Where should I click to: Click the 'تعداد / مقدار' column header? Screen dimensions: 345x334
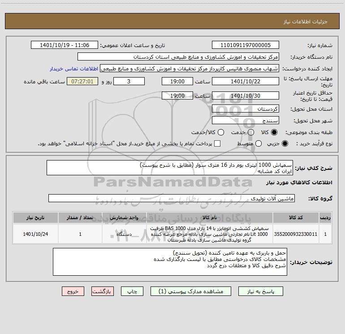pyautogui.click(x=80, y=217)
